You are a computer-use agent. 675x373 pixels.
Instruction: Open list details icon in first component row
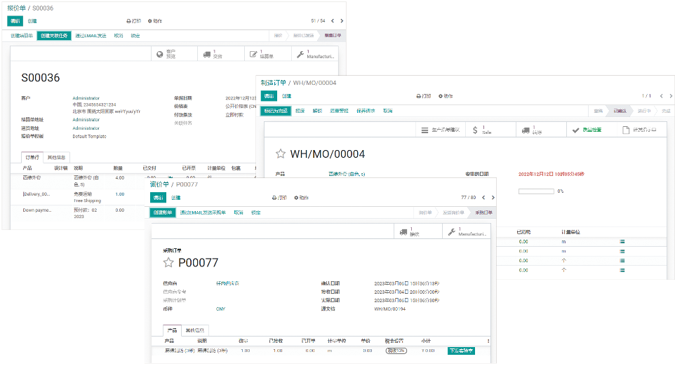tap(621, 241)
